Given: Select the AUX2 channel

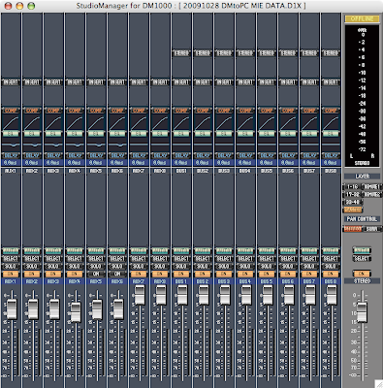Looking at the screenshot, I should coord(32,259).
